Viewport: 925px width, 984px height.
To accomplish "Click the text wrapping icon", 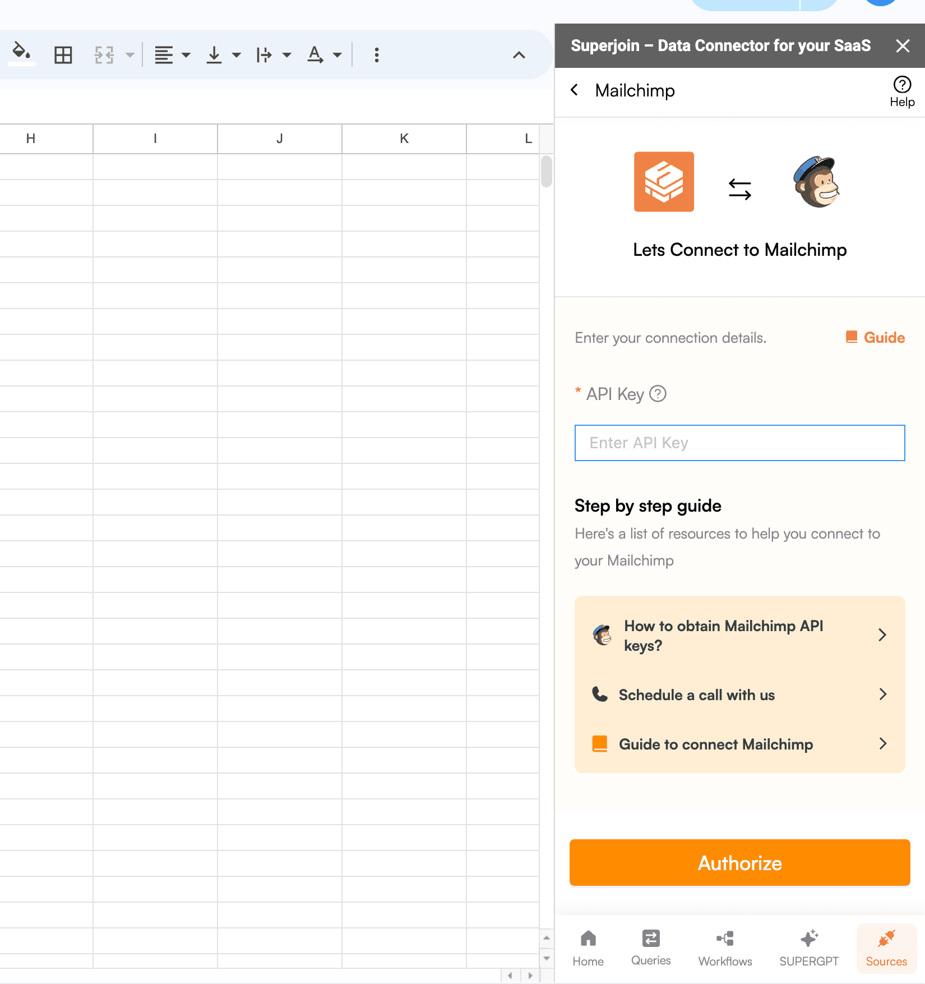I will pyautogui.click(x=264, y=55).
